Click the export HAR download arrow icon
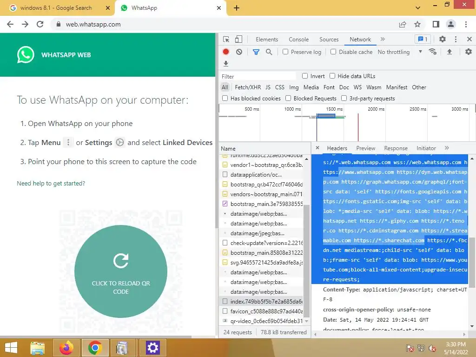Viewport: 476px width, 357px height. click(226, 63)
